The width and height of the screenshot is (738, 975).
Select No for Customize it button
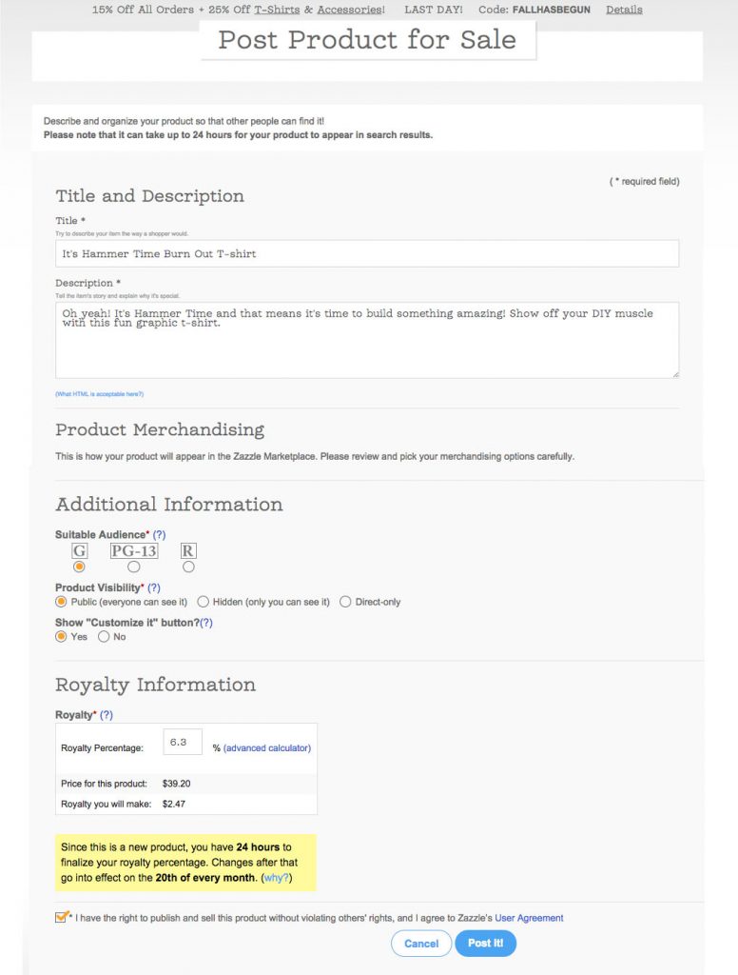(112, 637)
